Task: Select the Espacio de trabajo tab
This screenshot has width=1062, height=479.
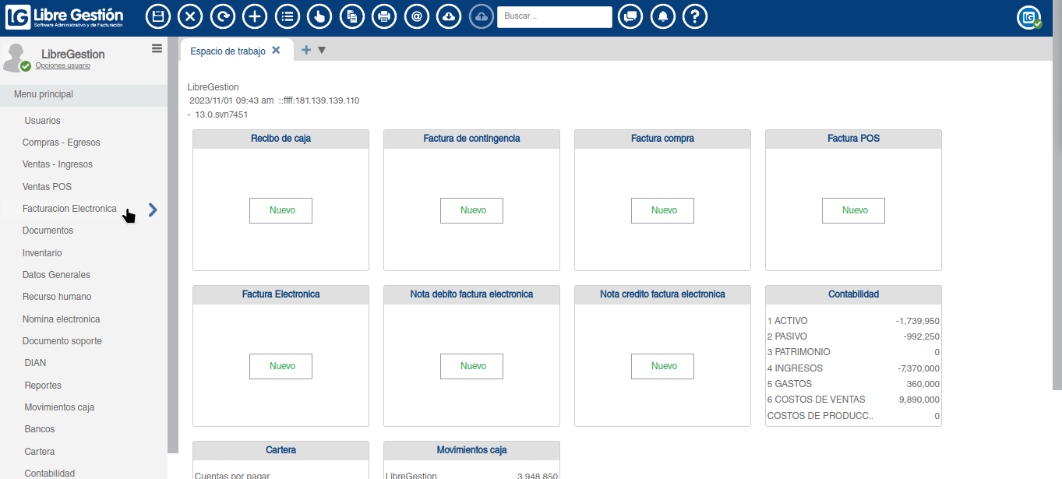Action: tap(228, 51)
